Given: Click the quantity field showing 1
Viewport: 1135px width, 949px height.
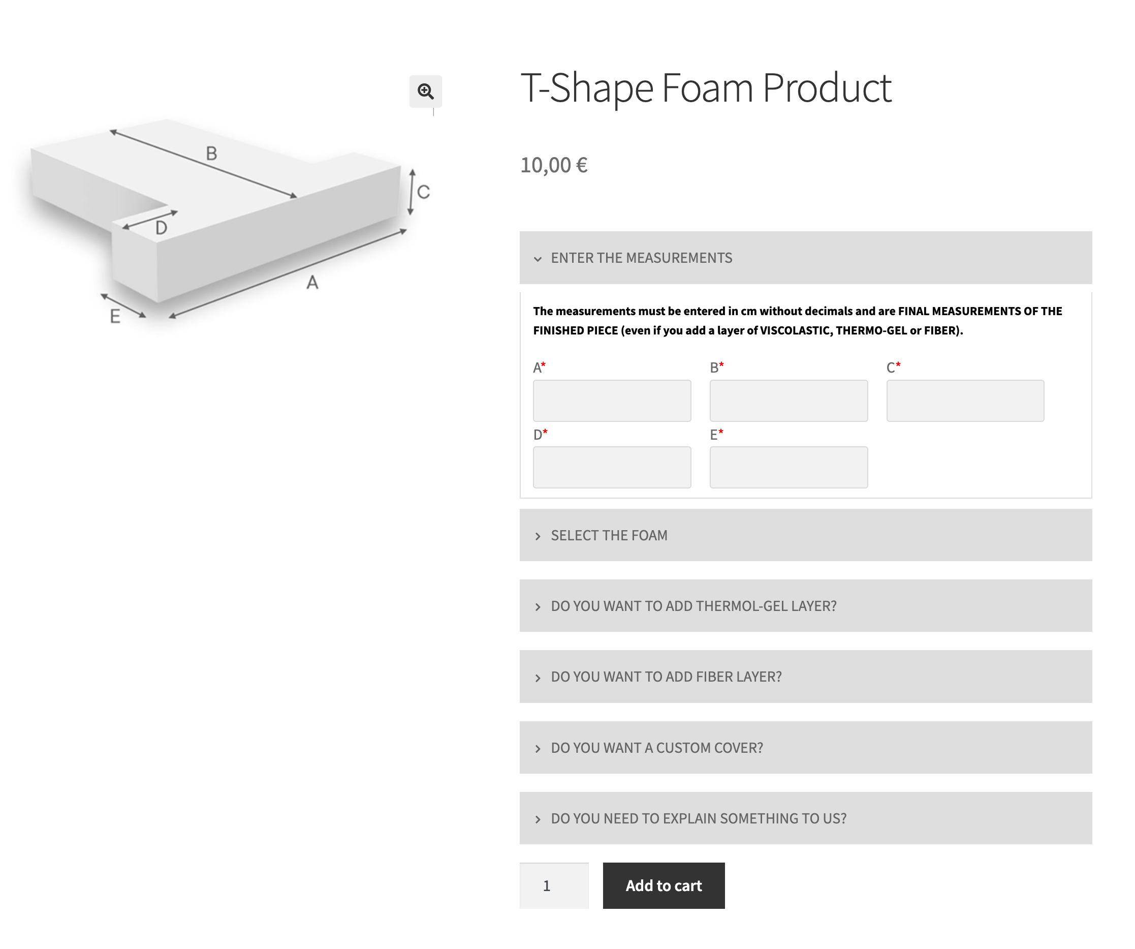Looking at the screenshot, I should 553,886.
